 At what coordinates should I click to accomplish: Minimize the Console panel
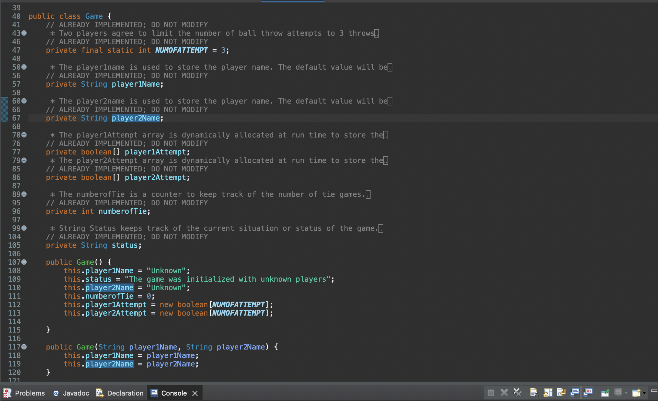tap(654, 391)
